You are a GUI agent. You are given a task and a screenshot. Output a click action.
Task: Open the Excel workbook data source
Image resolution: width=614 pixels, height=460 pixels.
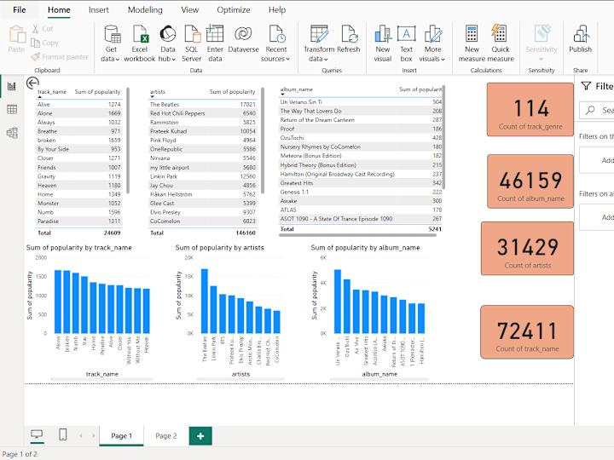pos(139,43)
